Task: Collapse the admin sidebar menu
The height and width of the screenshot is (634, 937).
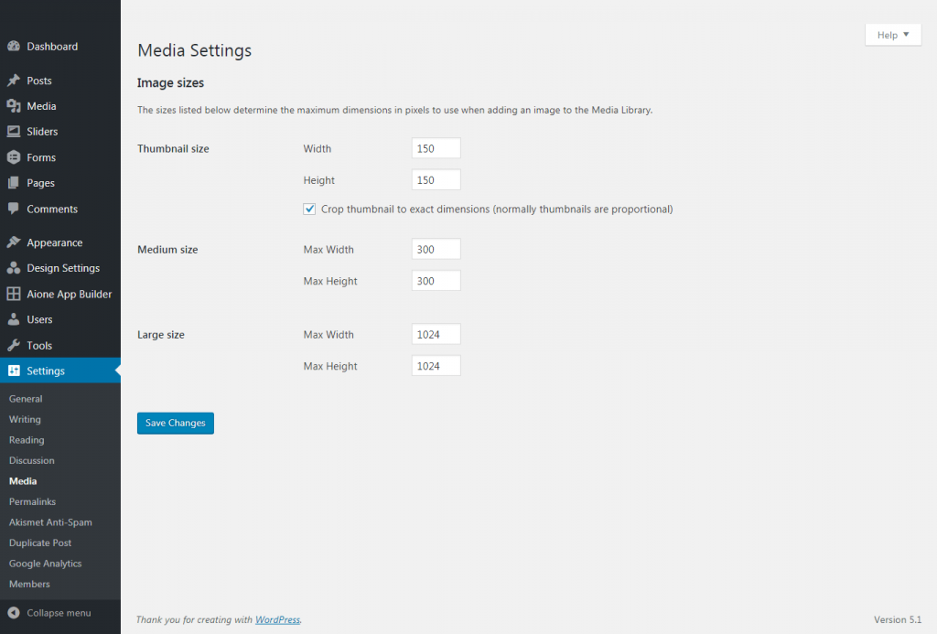Action: [60, 612]
